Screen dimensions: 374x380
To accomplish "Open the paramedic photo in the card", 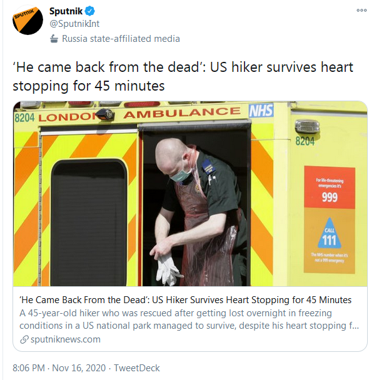I will (190, 194).
